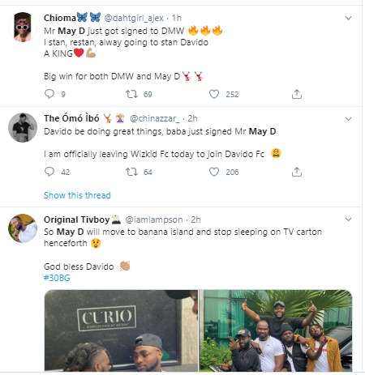The image size is (365, 375).
Task: Open the CURIO sign photo
Action: (121, 330)
